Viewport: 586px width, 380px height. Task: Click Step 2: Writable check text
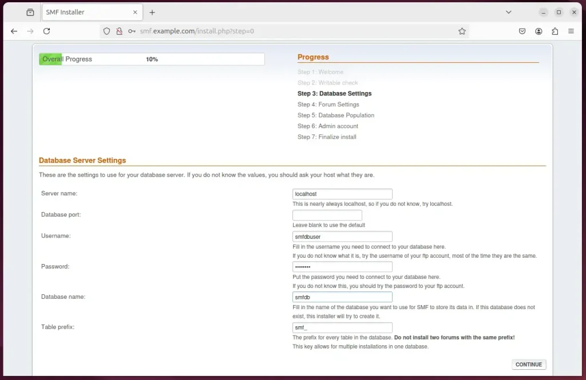[327, 83]
